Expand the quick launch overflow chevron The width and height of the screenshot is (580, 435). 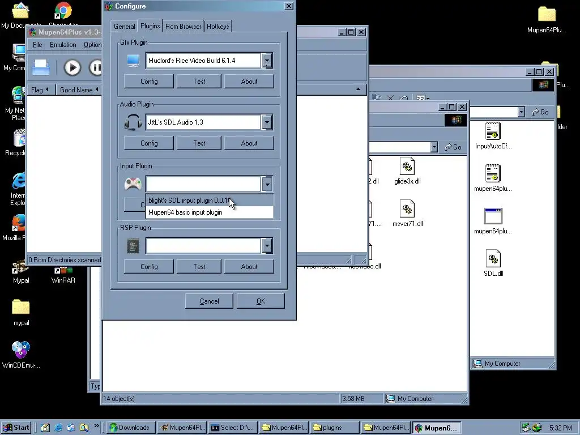[96, 426]
